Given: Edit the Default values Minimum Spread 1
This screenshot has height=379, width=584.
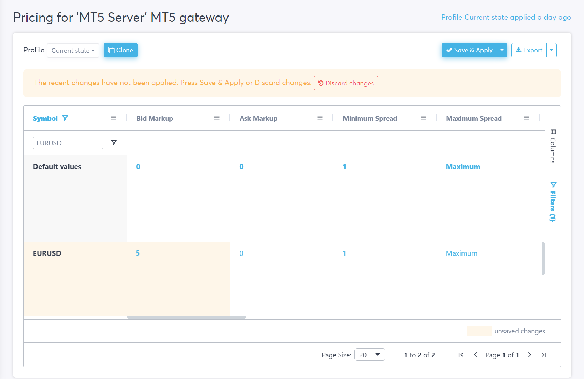Looking at the screenshot, I should [x=344, y=167].
